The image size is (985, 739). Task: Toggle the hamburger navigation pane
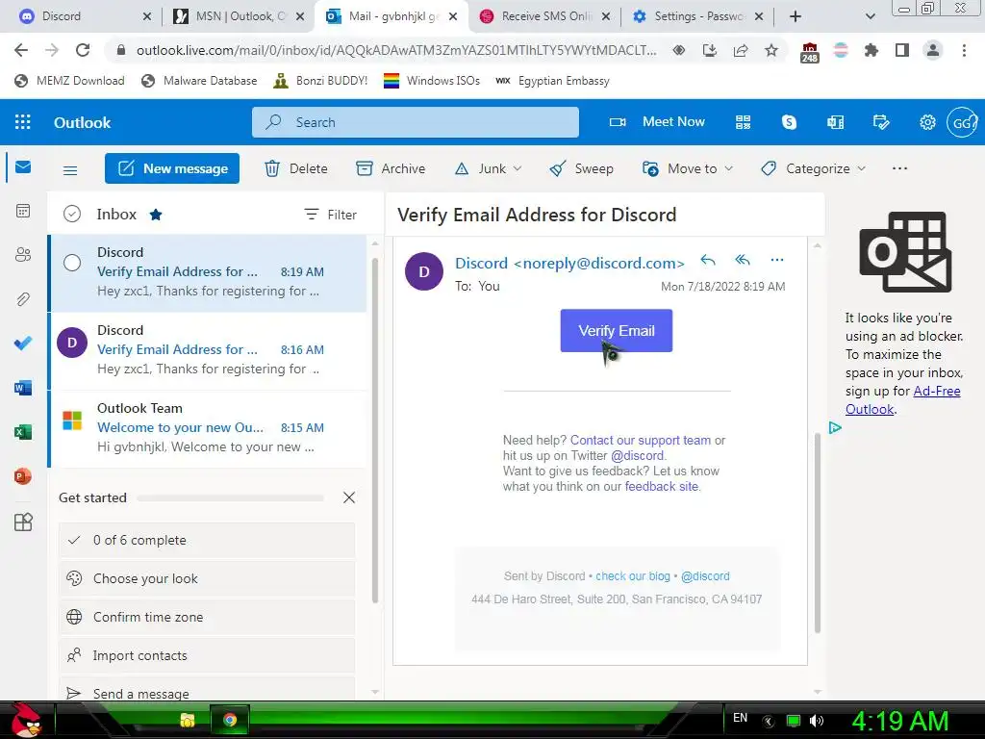70,169
